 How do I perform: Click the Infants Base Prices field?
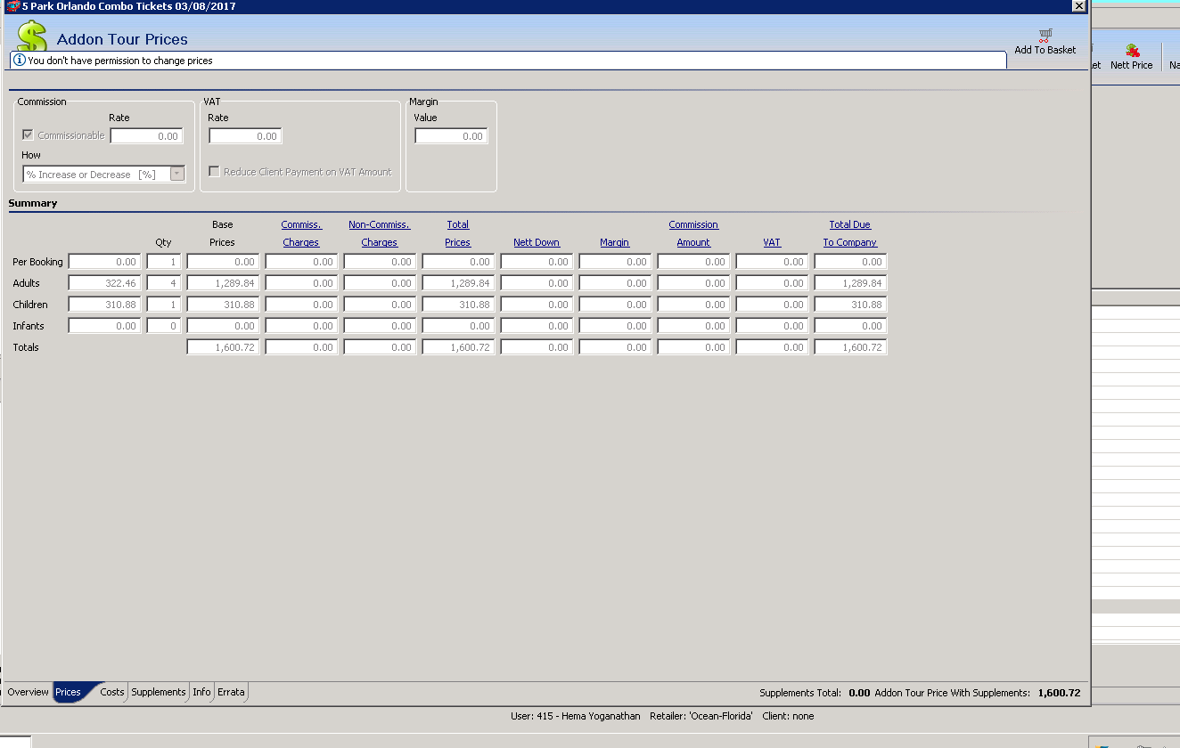[223, 326]
